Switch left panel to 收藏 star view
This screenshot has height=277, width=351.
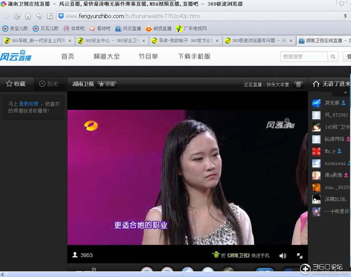[17, 84]
